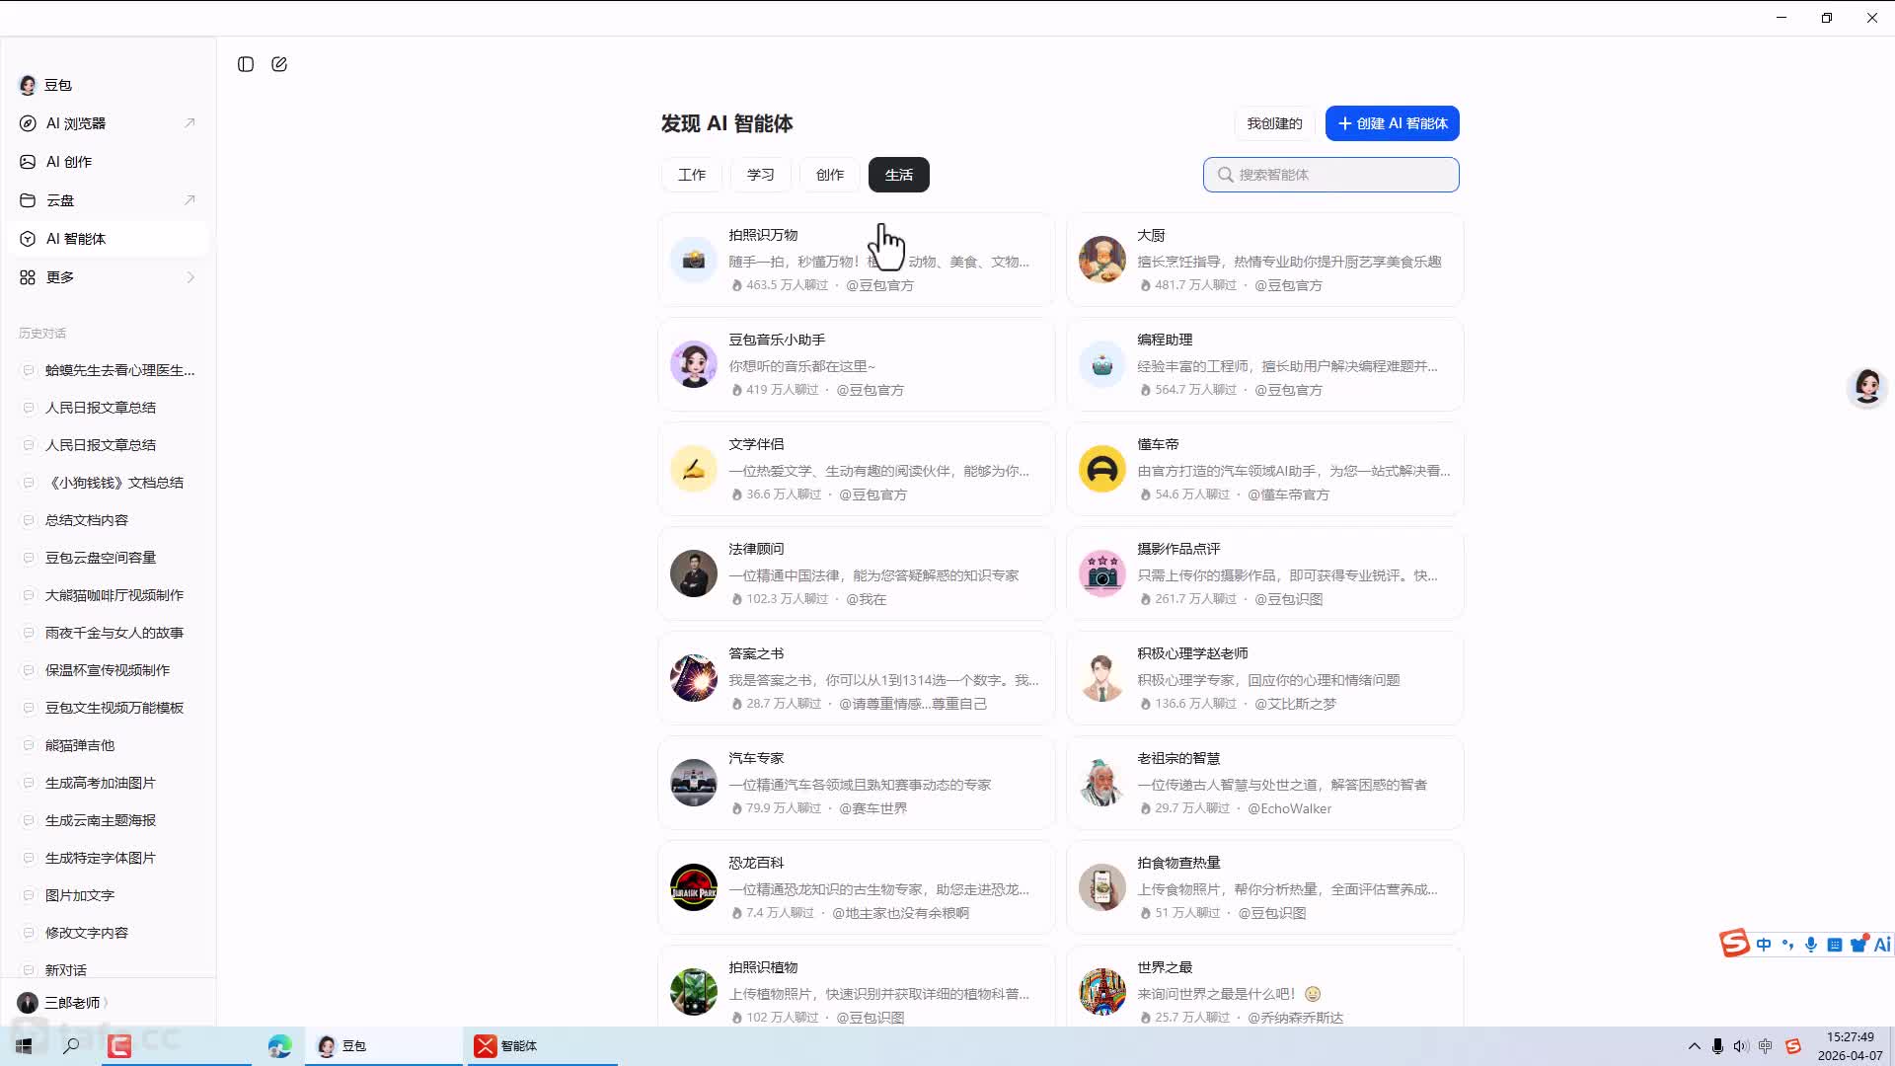This screenshot has width=1895, height=1066.
Task: Open the 拍照识万物 agent avatar
Action: [694, 260]
